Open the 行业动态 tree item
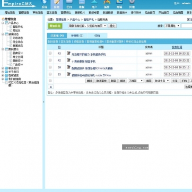This screenshot has width=192, height=192. pyautogui.click(x=18, y=42)
